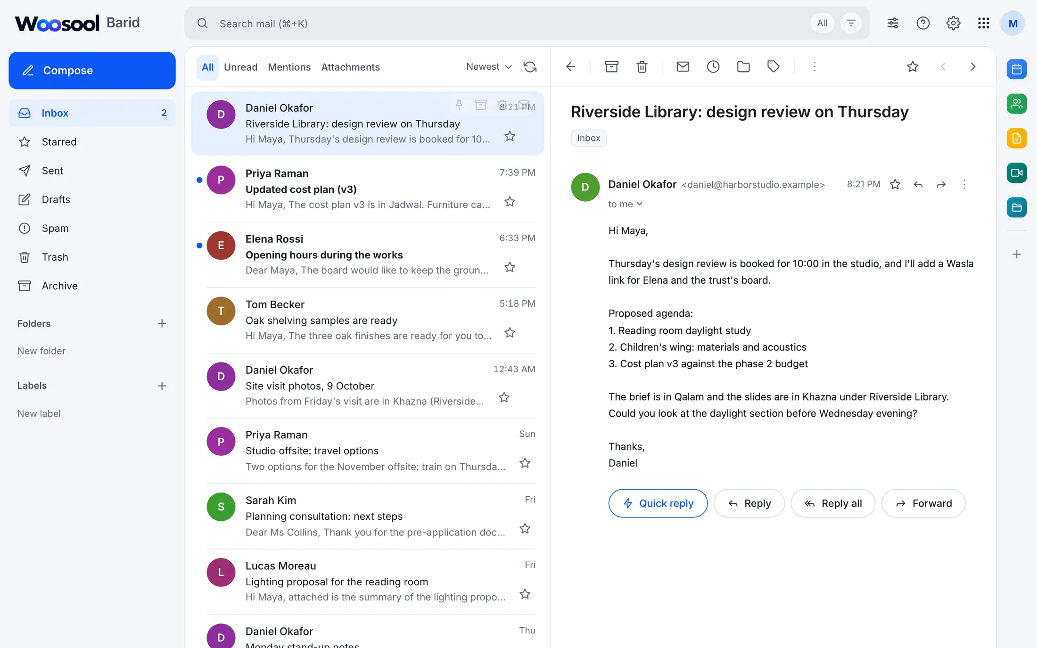1037x648 pixels.
Task: Open the Drafts folder
Action: (92, 199)
